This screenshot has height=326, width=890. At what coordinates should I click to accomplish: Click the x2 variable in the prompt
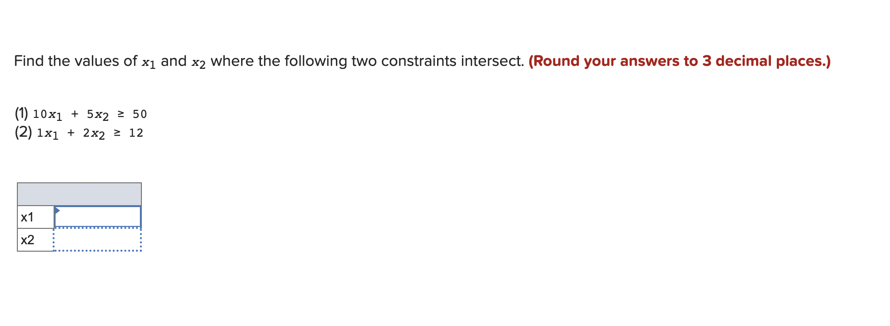(198, 63)
